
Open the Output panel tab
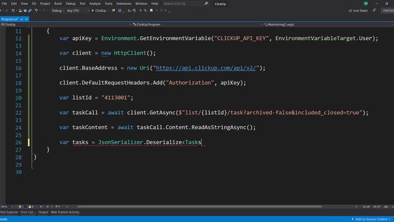coord(43,212)
